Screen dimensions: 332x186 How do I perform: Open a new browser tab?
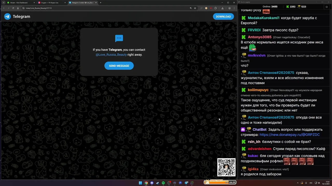[101, 3]
